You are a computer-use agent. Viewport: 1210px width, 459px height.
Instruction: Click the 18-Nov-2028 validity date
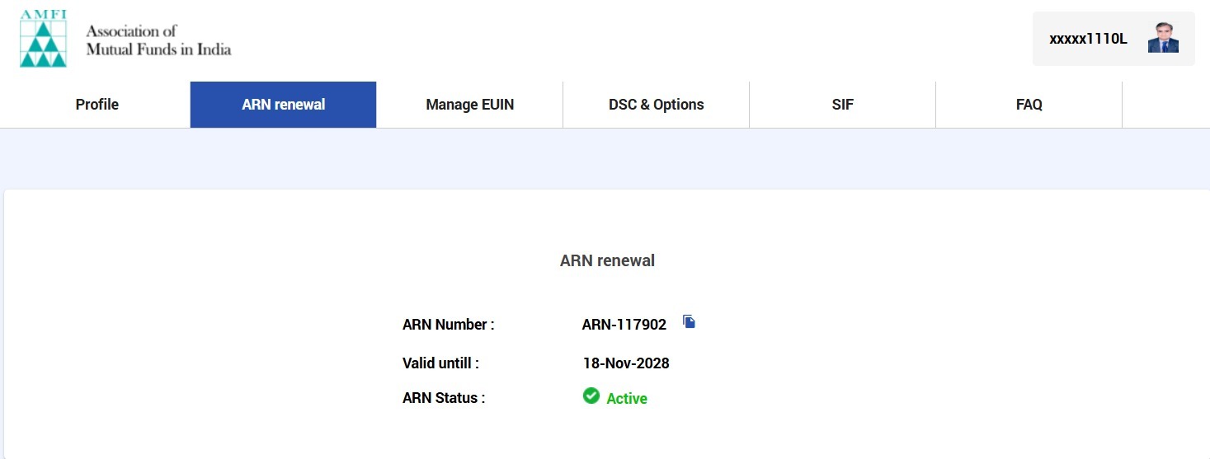coord(625,363)
